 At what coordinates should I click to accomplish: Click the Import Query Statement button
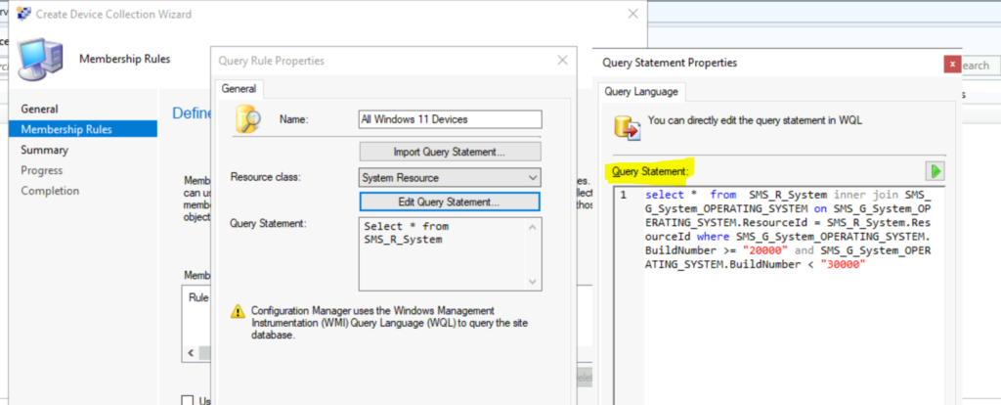(x=450, y=152)
